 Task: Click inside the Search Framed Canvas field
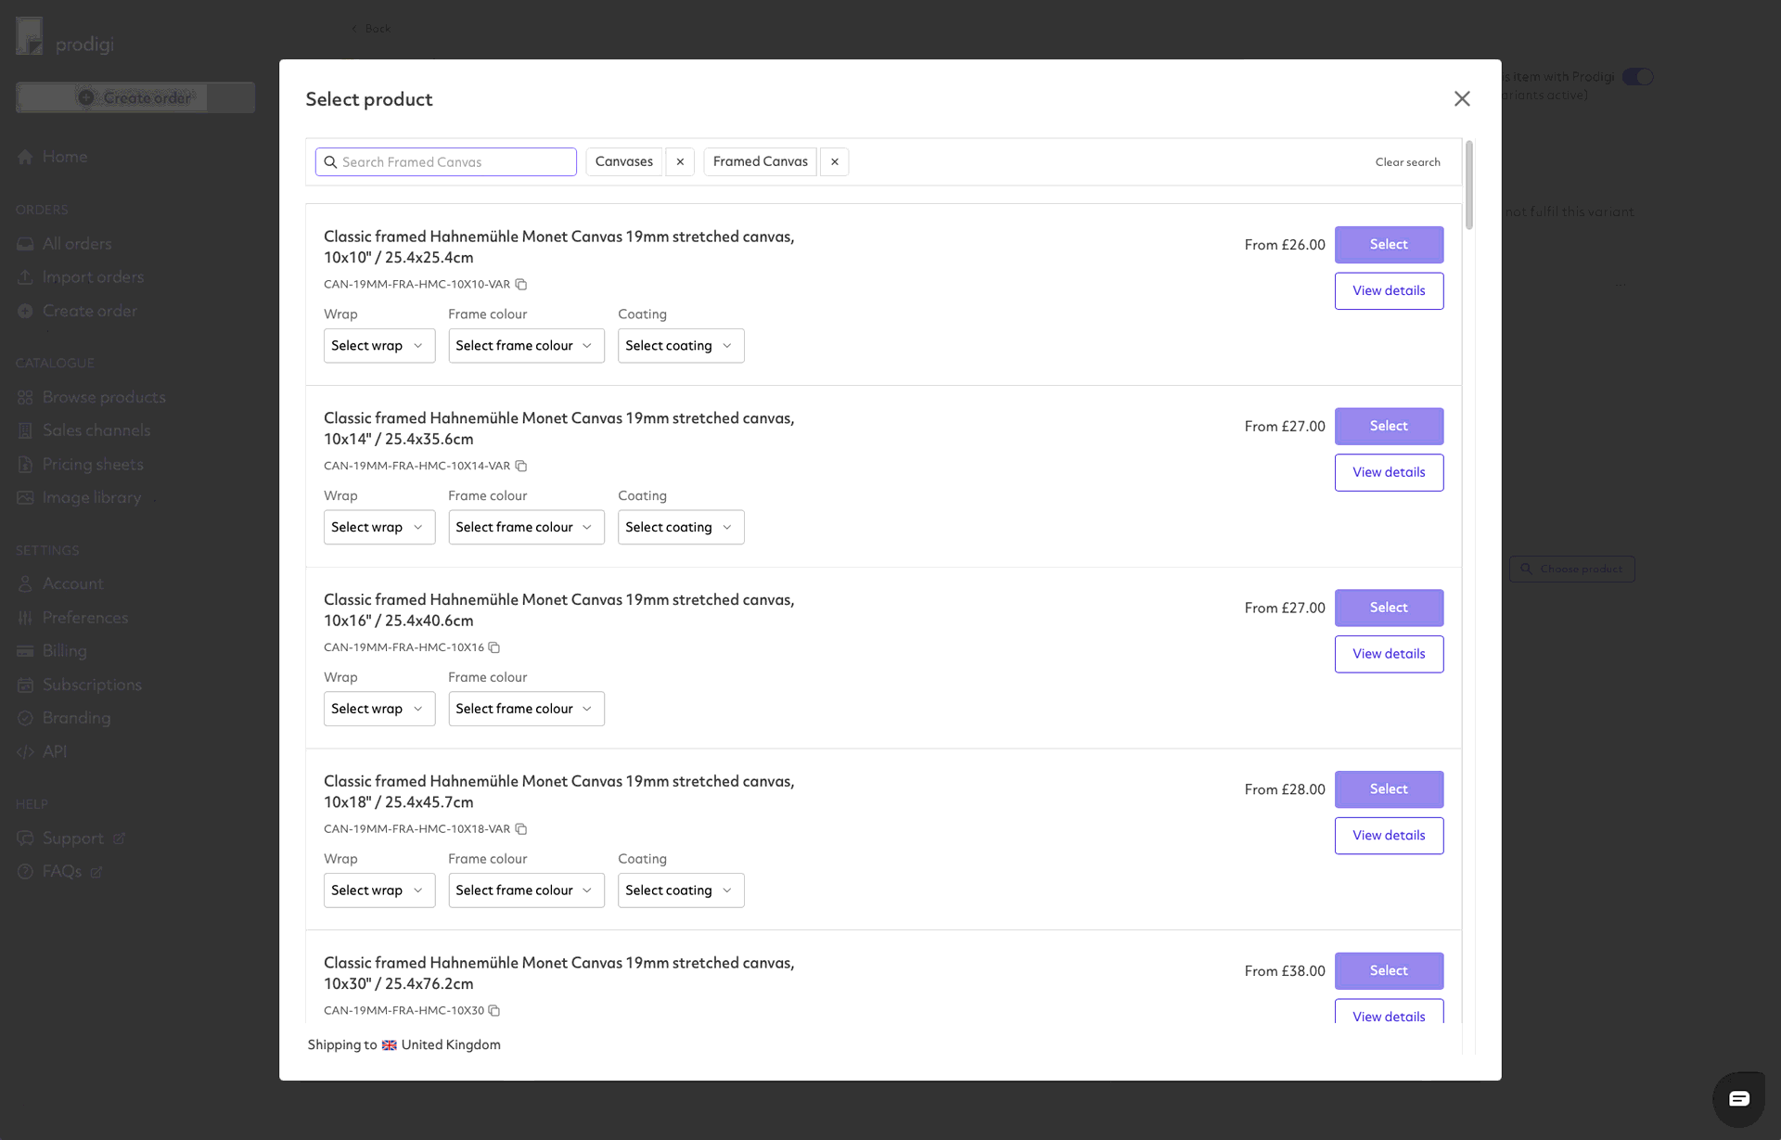[x=445, y=161]
